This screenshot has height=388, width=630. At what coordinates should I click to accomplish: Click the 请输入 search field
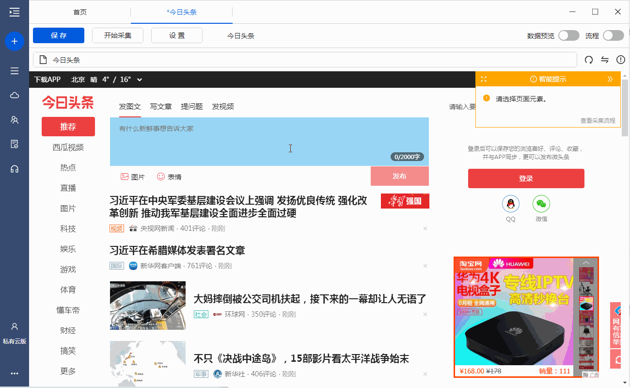462,107
